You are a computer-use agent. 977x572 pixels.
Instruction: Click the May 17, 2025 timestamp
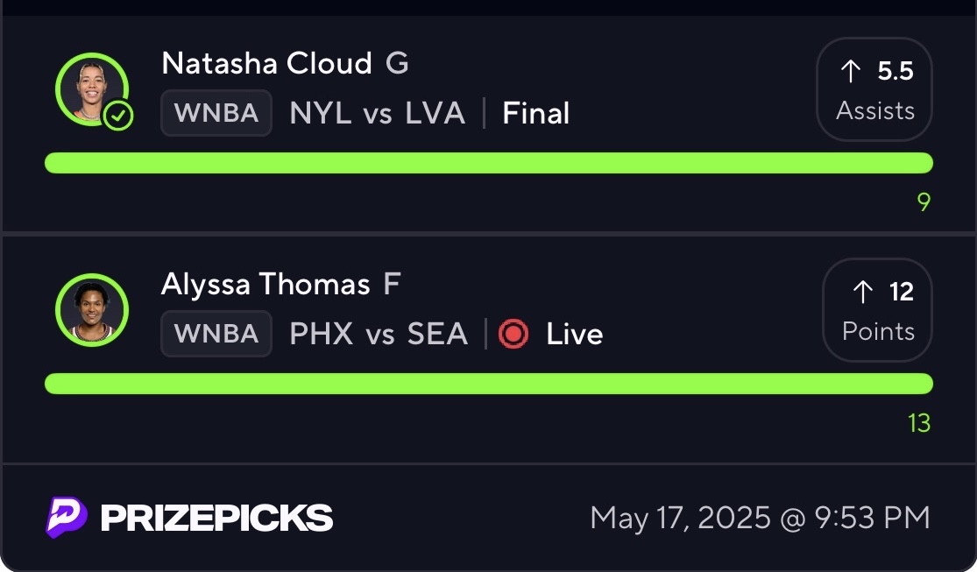click(x=760, y=518)
